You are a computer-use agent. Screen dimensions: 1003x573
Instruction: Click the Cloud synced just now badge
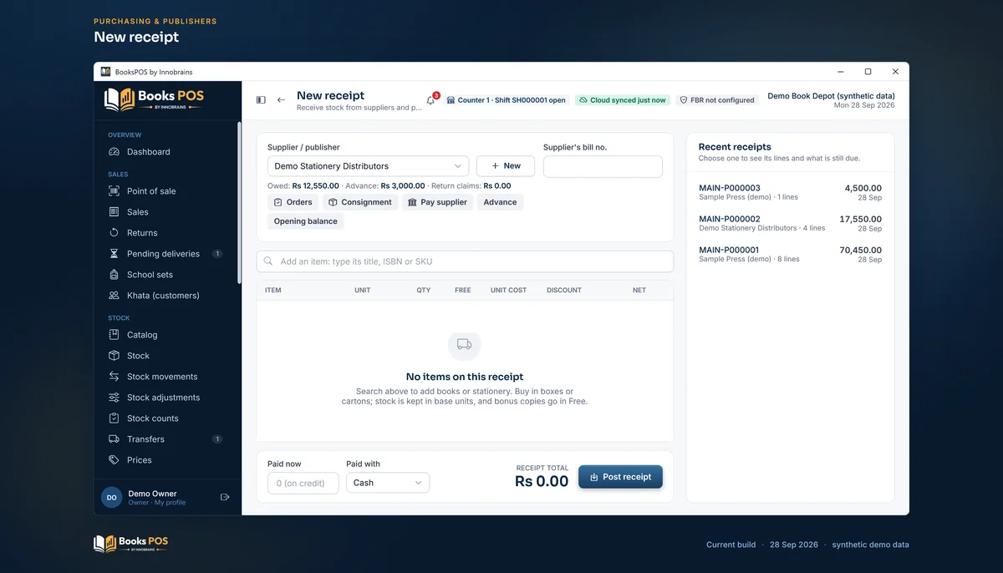coord(623,100)
